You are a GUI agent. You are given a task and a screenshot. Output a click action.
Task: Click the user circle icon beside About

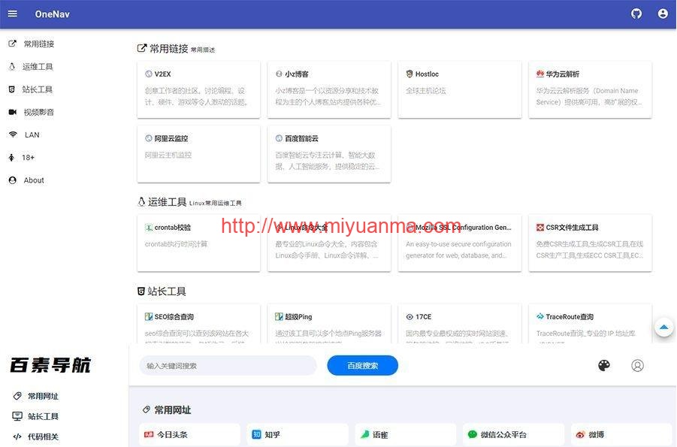point(13,180)
